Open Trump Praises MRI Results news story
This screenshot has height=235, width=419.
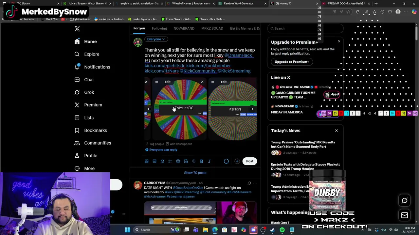[x=305, y=148]
